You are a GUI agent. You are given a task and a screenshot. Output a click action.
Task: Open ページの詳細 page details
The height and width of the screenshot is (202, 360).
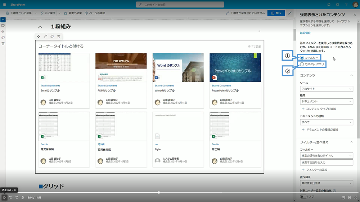[x=95, y=13]
